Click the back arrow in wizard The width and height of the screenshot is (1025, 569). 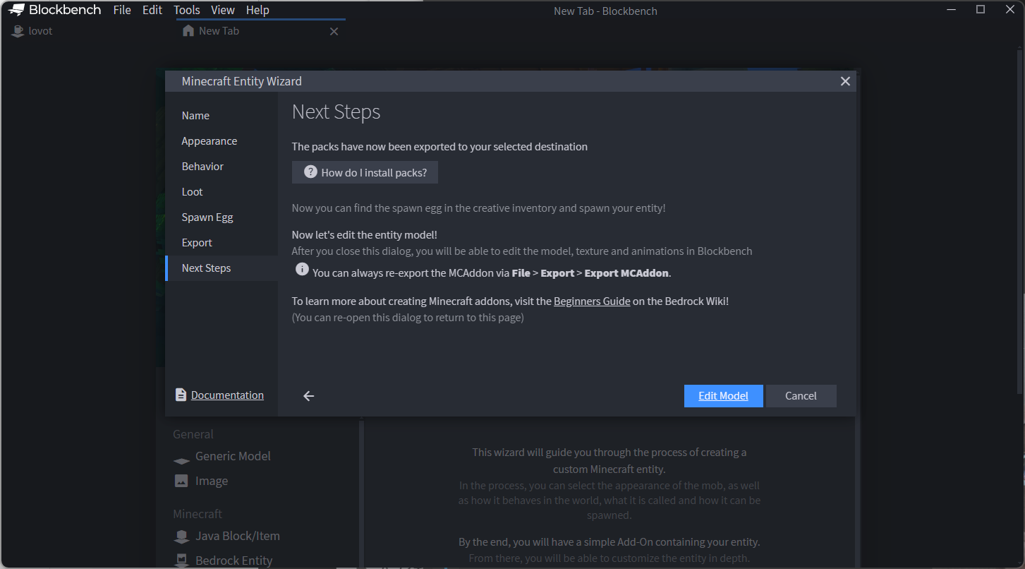click(308, 396)
